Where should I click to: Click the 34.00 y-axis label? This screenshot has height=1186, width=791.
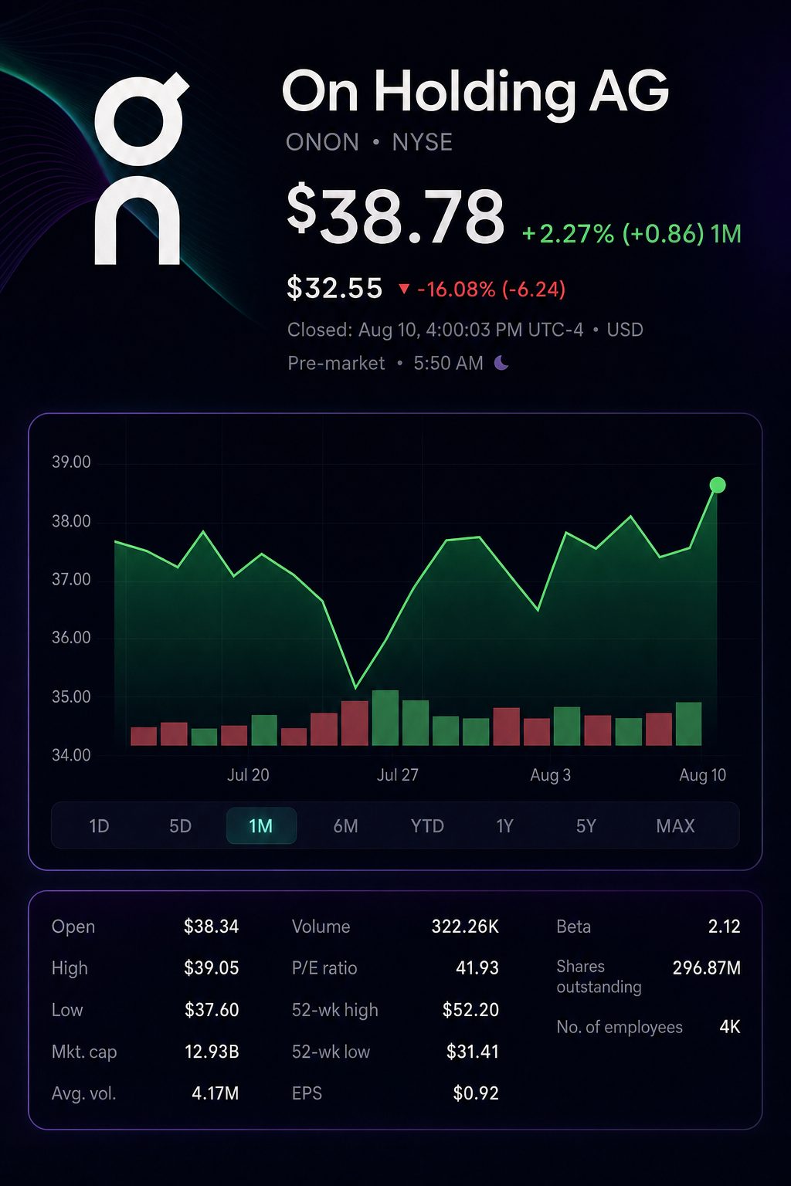pyautogui.click(x=71, y=755)
